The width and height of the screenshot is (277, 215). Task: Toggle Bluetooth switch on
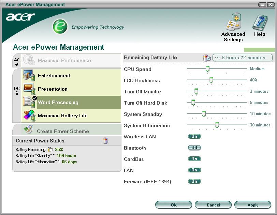click(194, 148)
